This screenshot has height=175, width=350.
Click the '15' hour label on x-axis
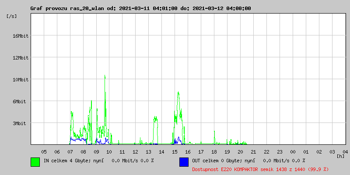(x=175, y=152)
